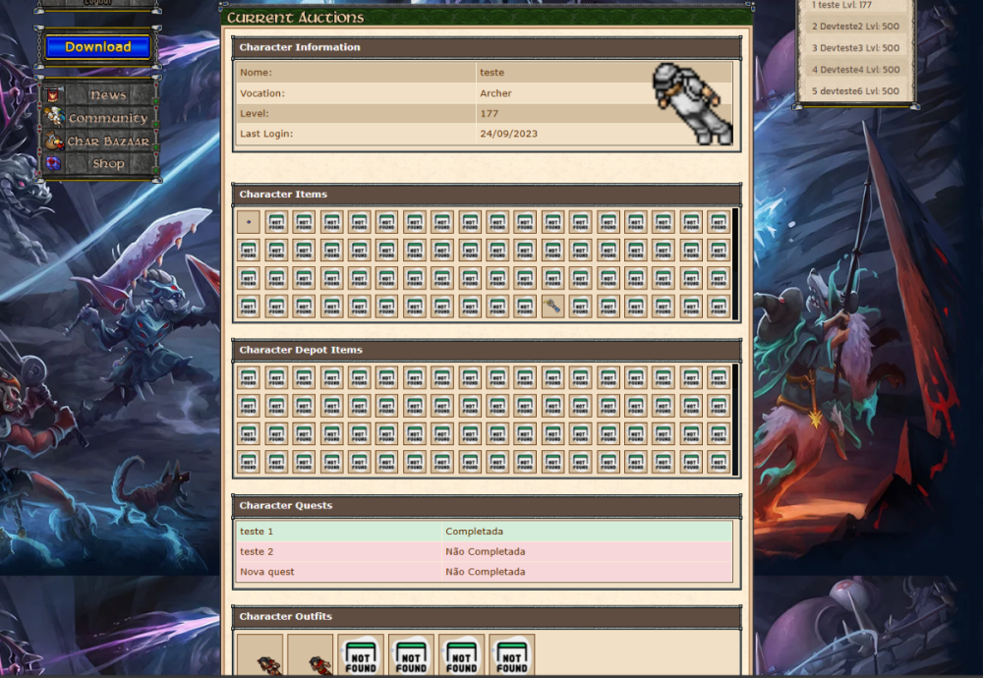Image resolution: width=983 pixels, height=678 pixels.
Task: Click the News banner flag icon
Action: point(53,95)
